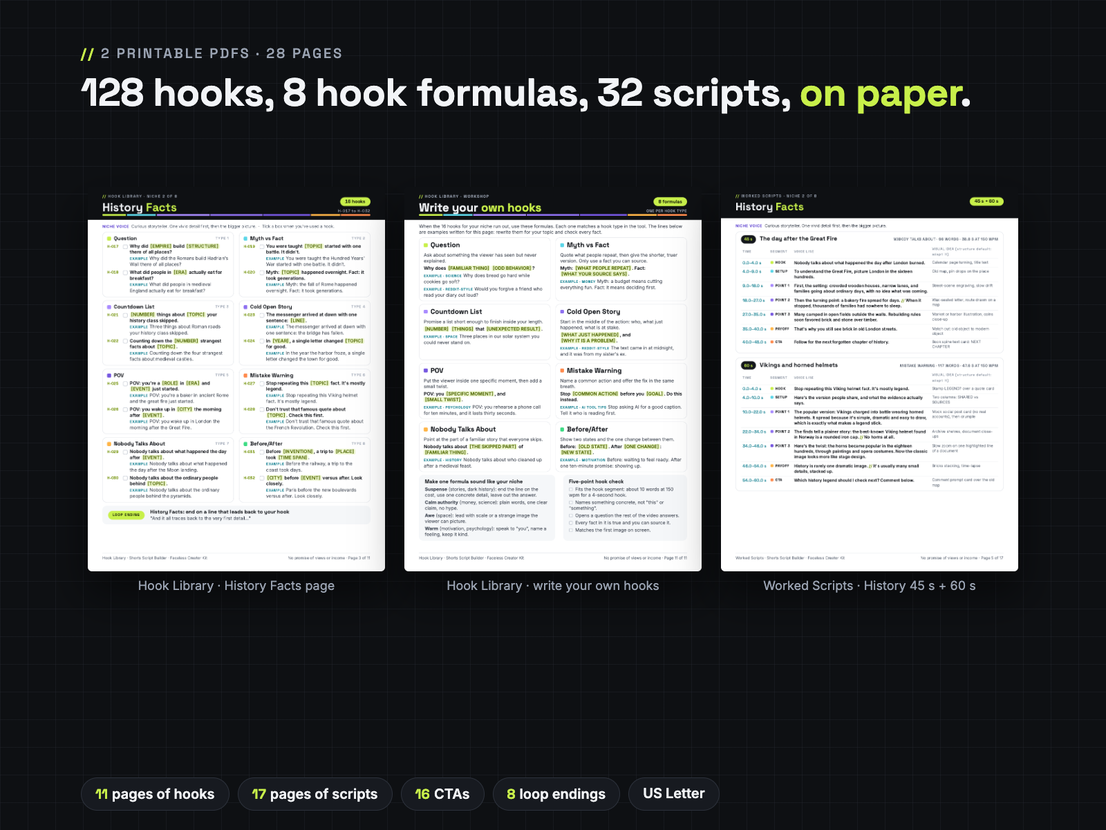Check "Opens a question" in Five-point hook check
The height and width of the screenshot is (830, 1106).
[571, 515]
